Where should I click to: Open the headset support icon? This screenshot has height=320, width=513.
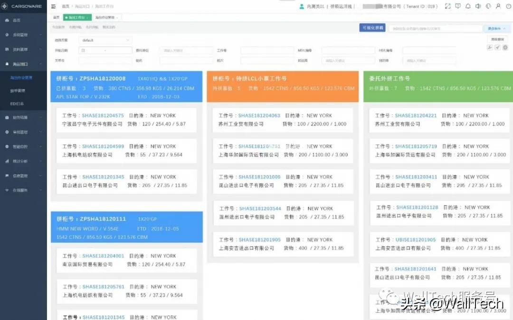click(x=488, y=6)
